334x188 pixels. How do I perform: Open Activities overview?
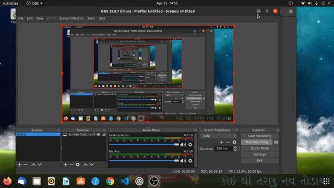(10, 3)
